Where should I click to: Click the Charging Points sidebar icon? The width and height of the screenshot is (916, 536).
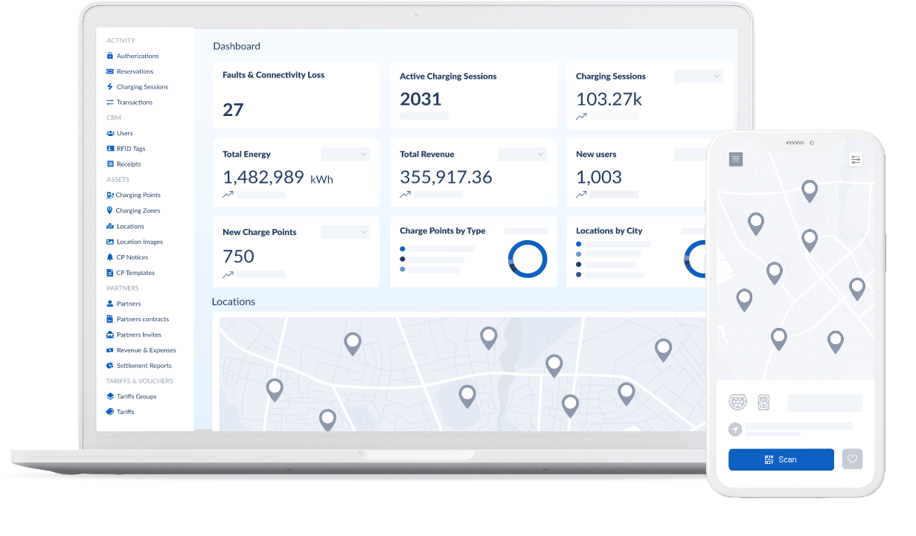[x=112, y=195]
